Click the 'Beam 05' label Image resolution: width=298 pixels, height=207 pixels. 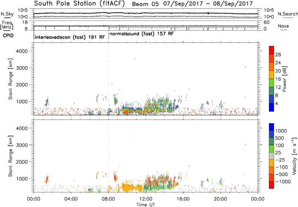click(x=145, y=4)
